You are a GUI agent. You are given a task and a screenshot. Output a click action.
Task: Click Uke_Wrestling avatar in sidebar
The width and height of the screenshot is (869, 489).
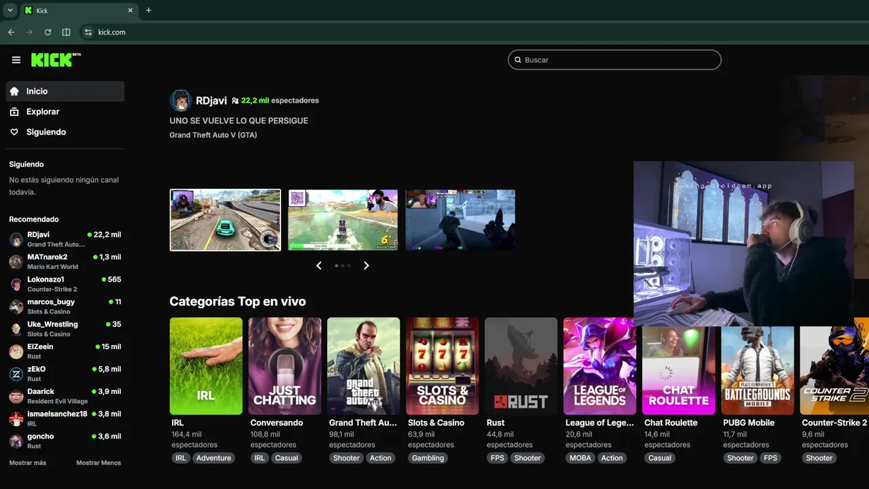coord(16,329)
